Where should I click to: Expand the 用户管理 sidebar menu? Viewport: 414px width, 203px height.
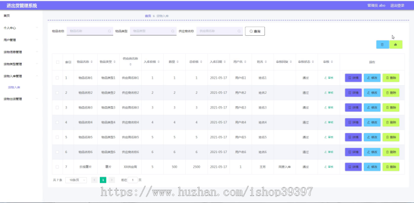21,40
